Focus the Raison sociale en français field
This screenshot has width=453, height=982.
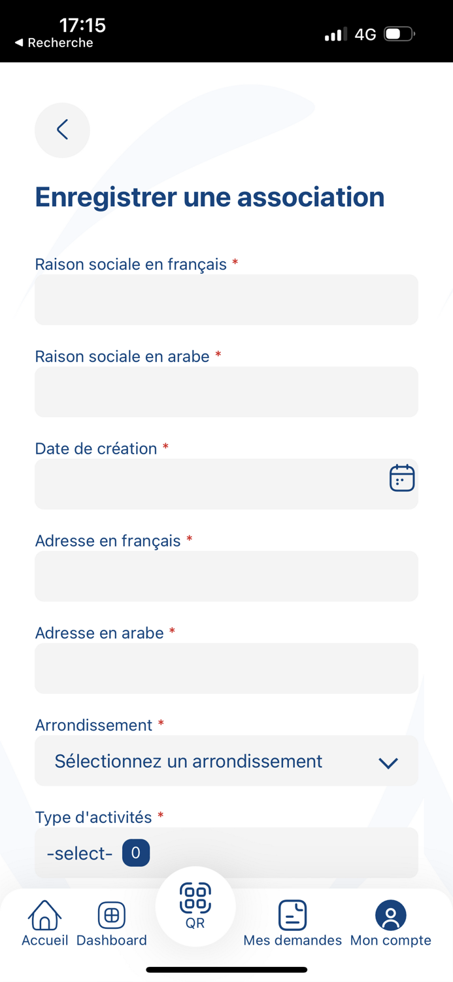tap(226, 300)
